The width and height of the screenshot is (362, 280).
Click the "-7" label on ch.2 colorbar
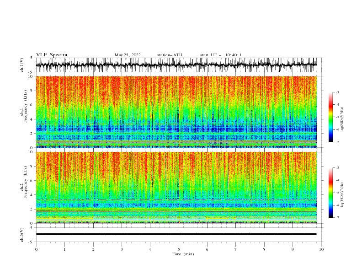click(x=337, y=218)
